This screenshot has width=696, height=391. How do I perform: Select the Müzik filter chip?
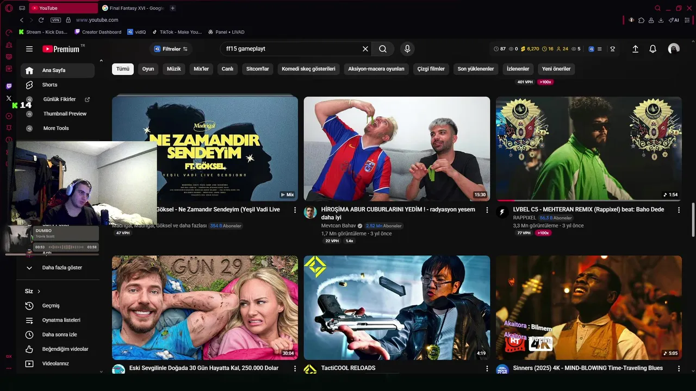(x=174, y=69)
